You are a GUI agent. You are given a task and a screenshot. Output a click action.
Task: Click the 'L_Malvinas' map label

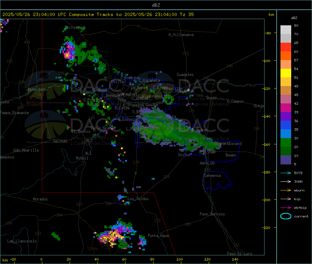click(x=137, y=129)
